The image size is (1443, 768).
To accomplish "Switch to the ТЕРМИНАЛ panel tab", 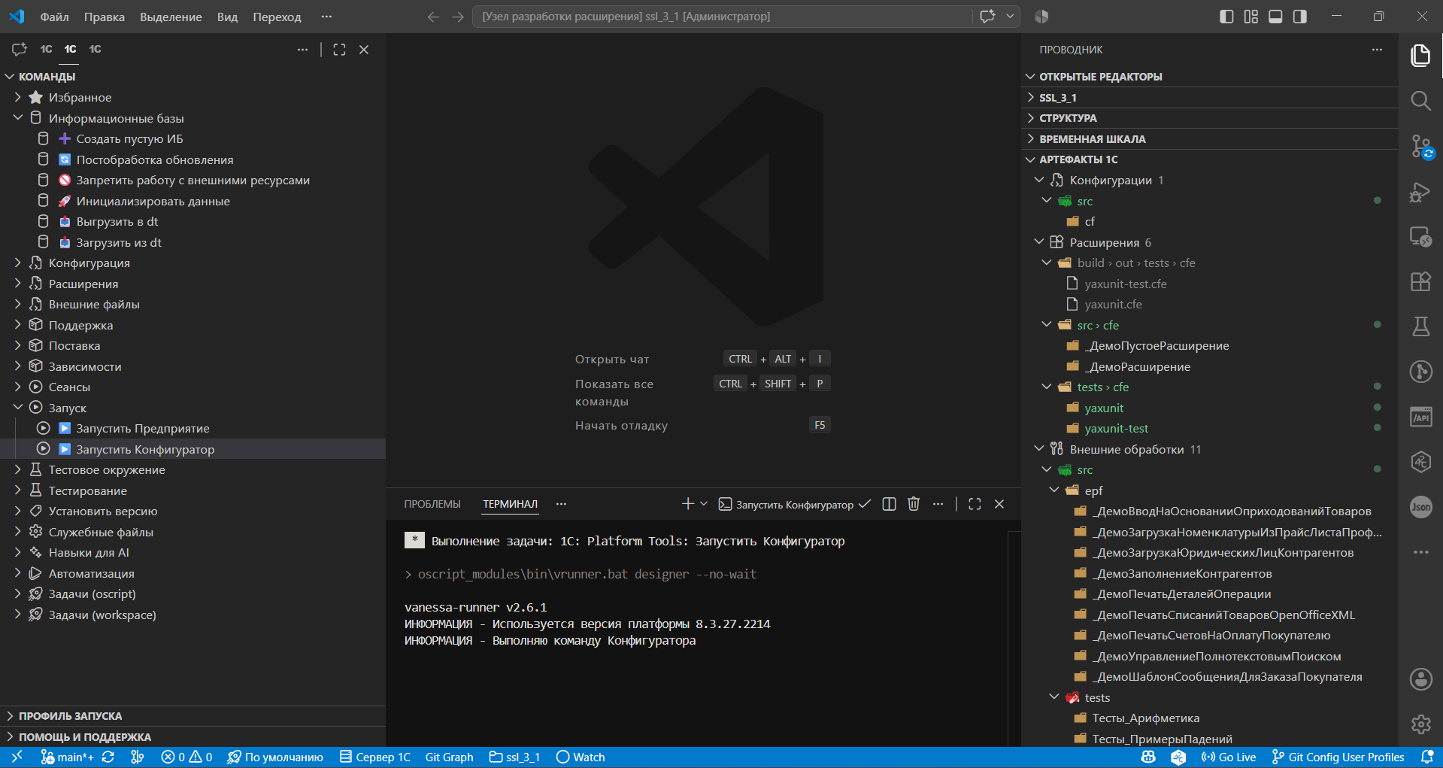I will tap(510, 504).
